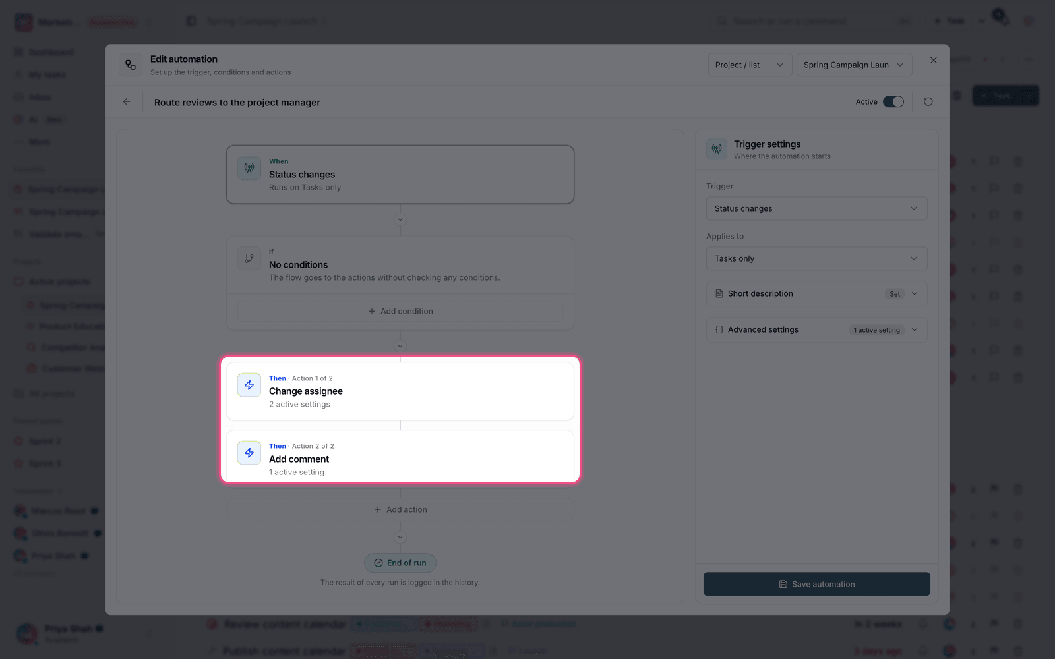The height and width of the screenshot is (659, 1055).
Task: Expand the Short description section
Action: 817,294
